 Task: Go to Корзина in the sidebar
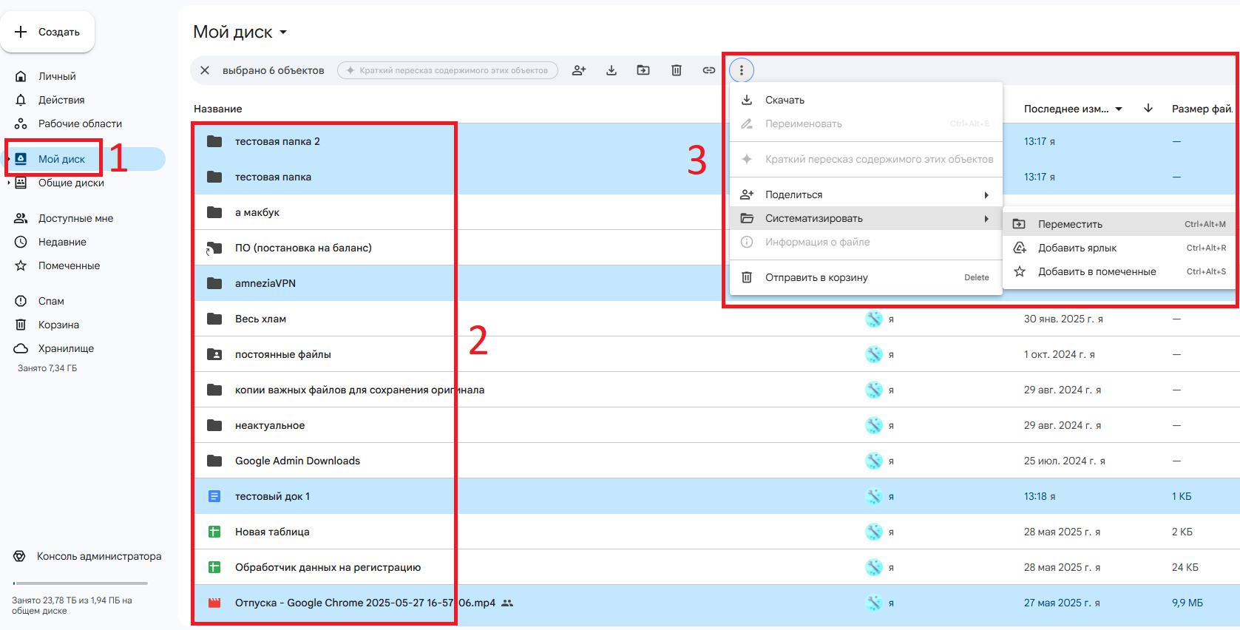click(58, 325)
